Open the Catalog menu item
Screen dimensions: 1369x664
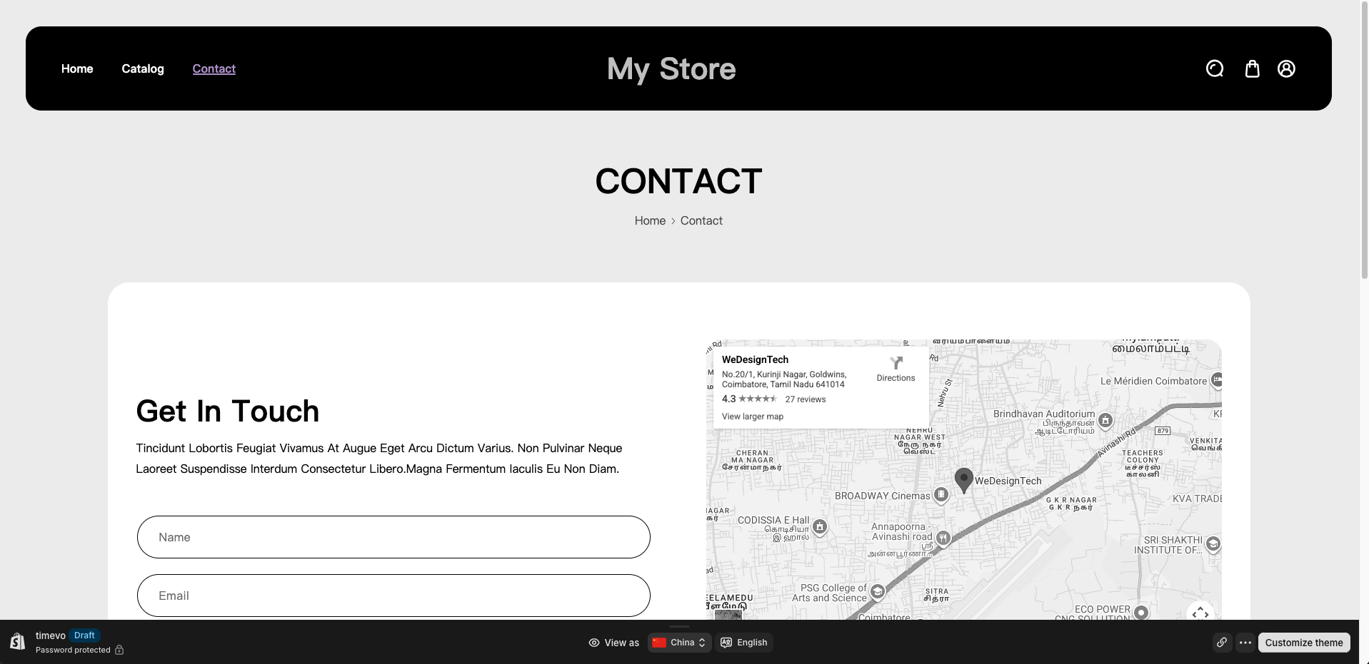point(143,68)
